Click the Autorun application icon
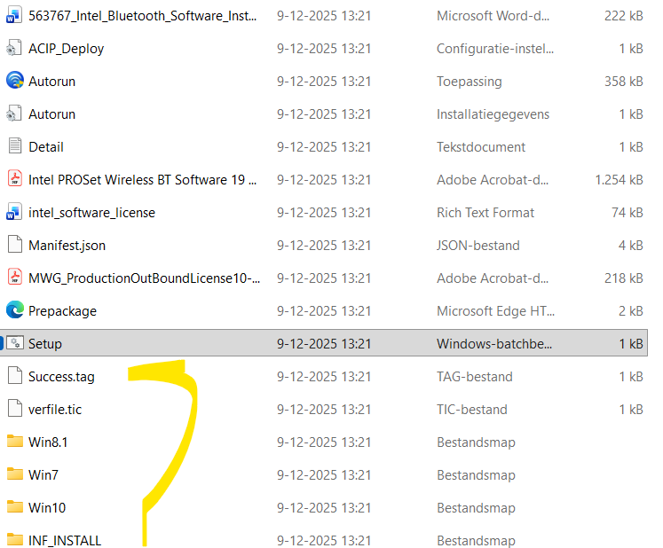This screenshot has height=548, width=663. tap(14, 82)
